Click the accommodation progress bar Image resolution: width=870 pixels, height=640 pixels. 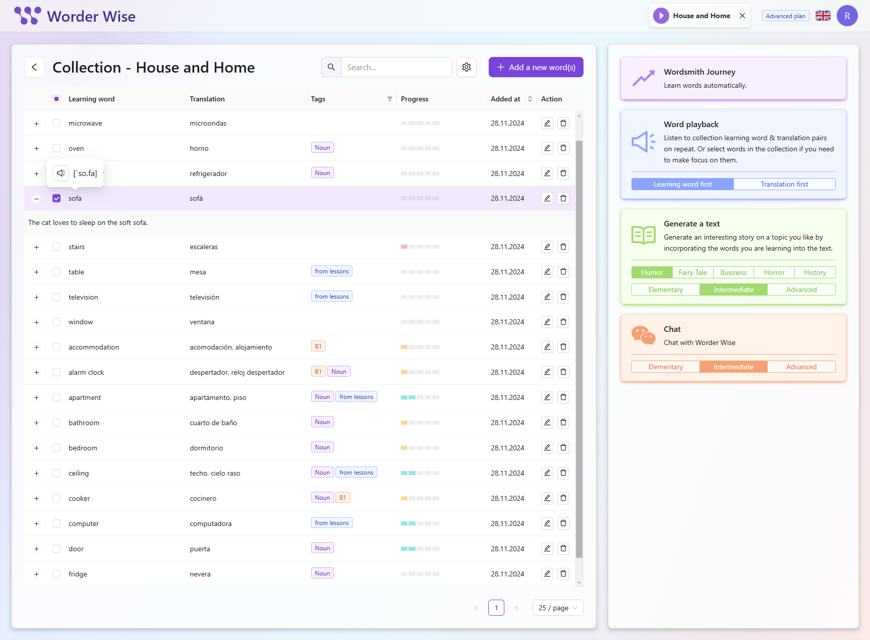[420, 347]
